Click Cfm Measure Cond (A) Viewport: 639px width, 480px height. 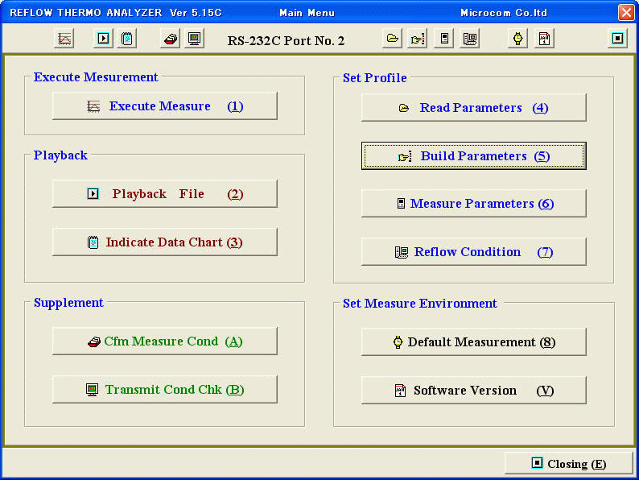[165, 341]
